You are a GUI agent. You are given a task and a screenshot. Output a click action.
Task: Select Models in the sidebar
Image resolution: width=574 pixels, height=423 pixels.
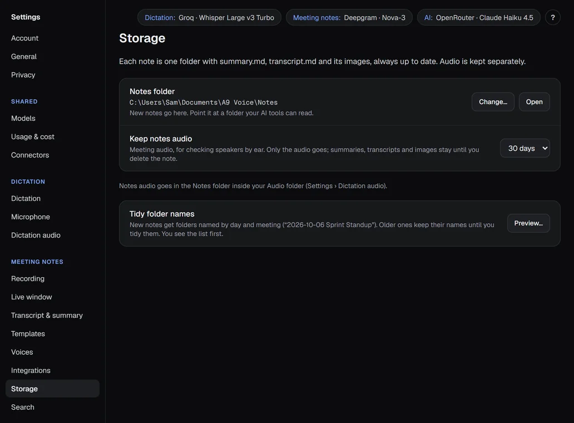[23, 119]
